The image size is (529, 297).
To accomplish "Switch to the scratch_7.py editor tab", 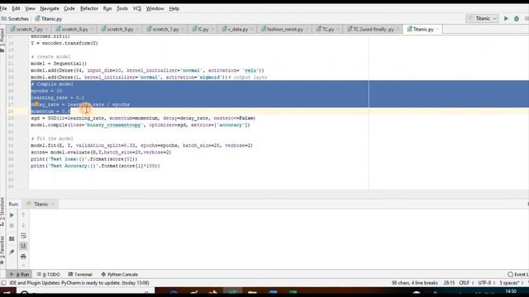I will [x=30, y=30].
